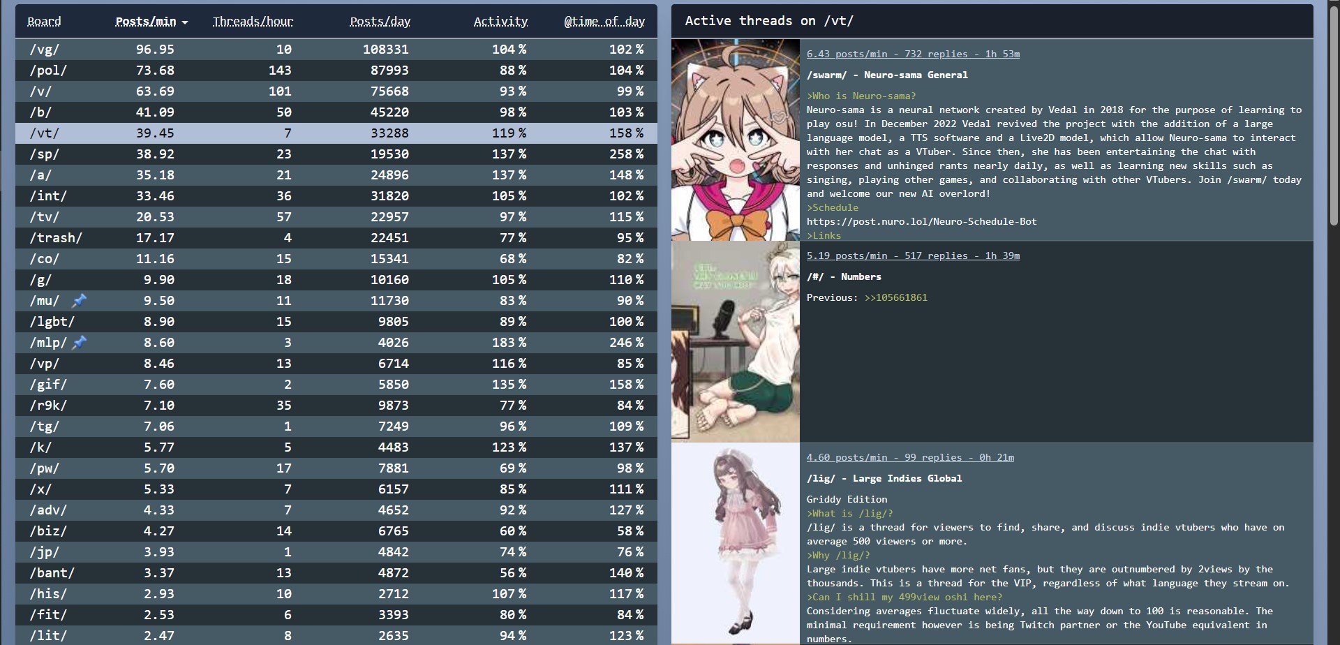Select the /fit/ board name
This screenshot has height=645, width=1340.
pyautogui.click(x=48, y=615)
